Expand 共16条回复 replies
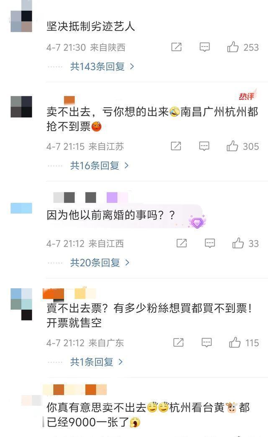268x437 pixels. 100,165
